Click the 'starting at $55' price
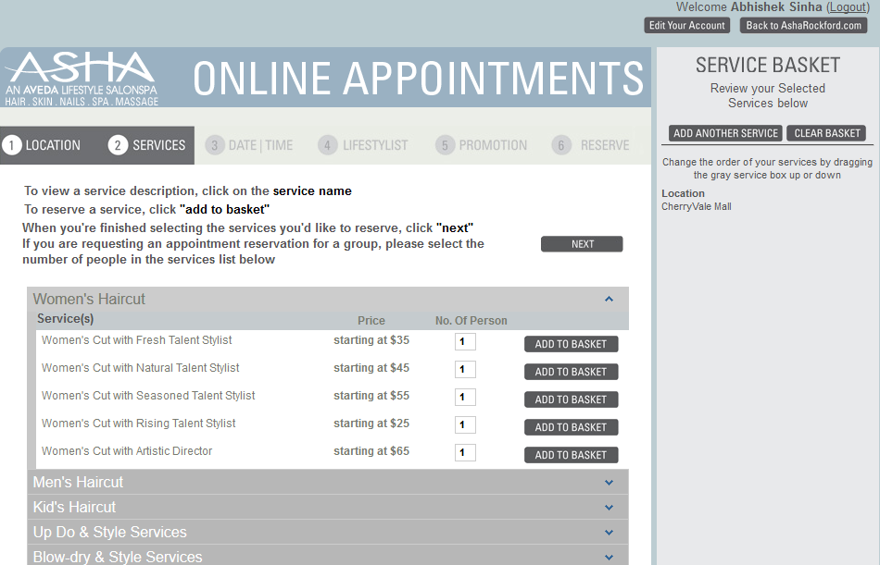 (x=371, y=396)
